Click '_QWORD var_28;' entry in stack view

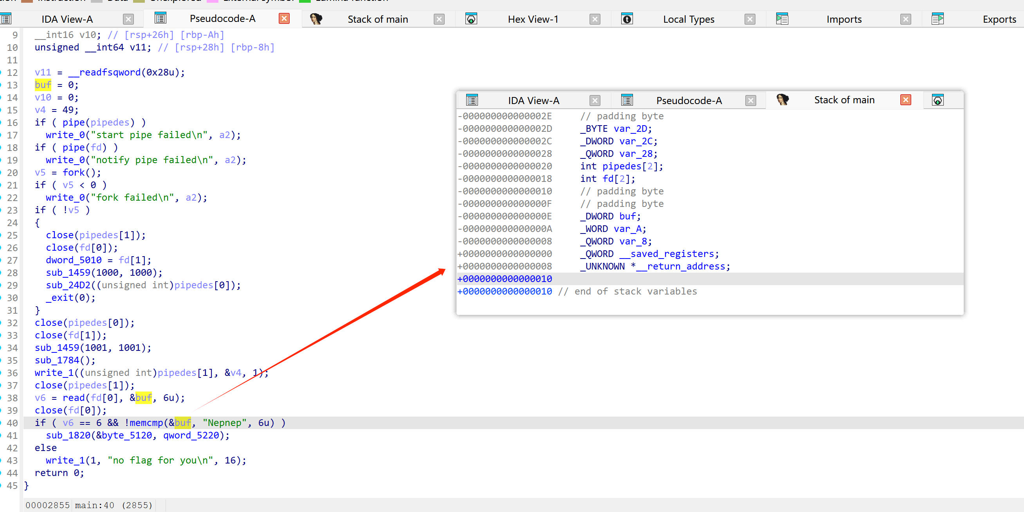(x=618, y=154)
